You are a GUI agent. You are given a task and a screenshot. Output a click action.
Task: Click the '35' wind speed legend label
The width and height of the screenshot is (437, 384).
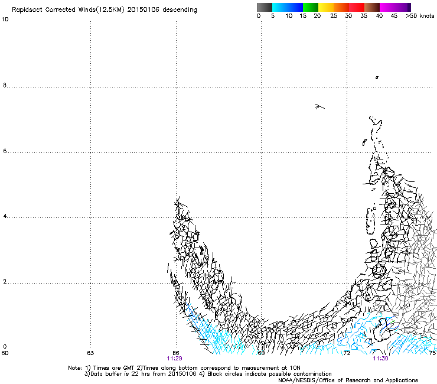tap(364, 16)
